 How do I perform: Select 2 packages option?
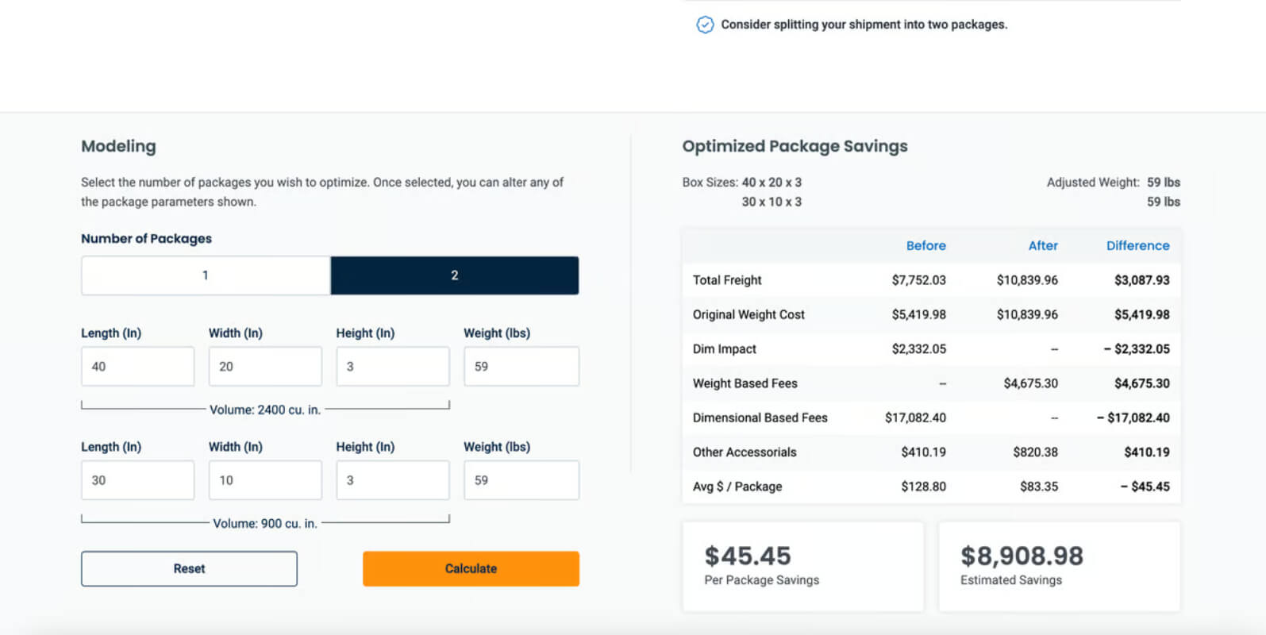click(x=455, y=275)
